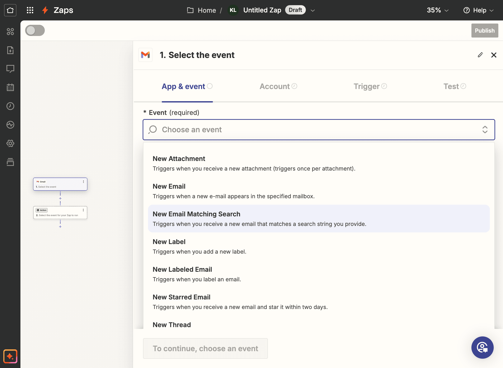Screen dimensions: 503x368
Task: Open the sidebar settings gear icon
Action: coord(10,143)
